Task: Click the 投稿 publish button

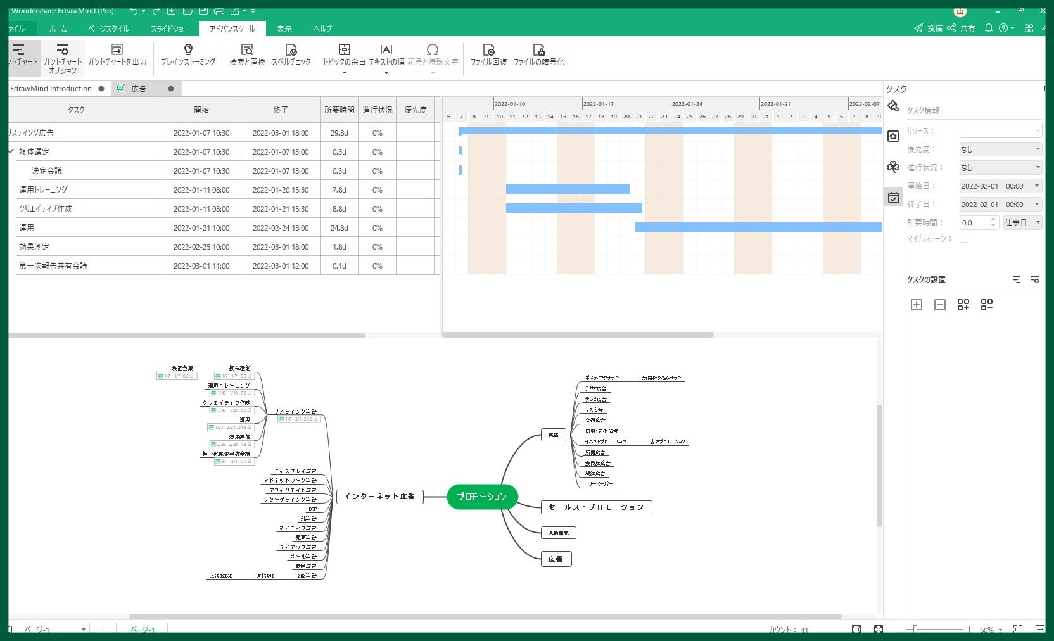Action: click(x=928, y=28)
